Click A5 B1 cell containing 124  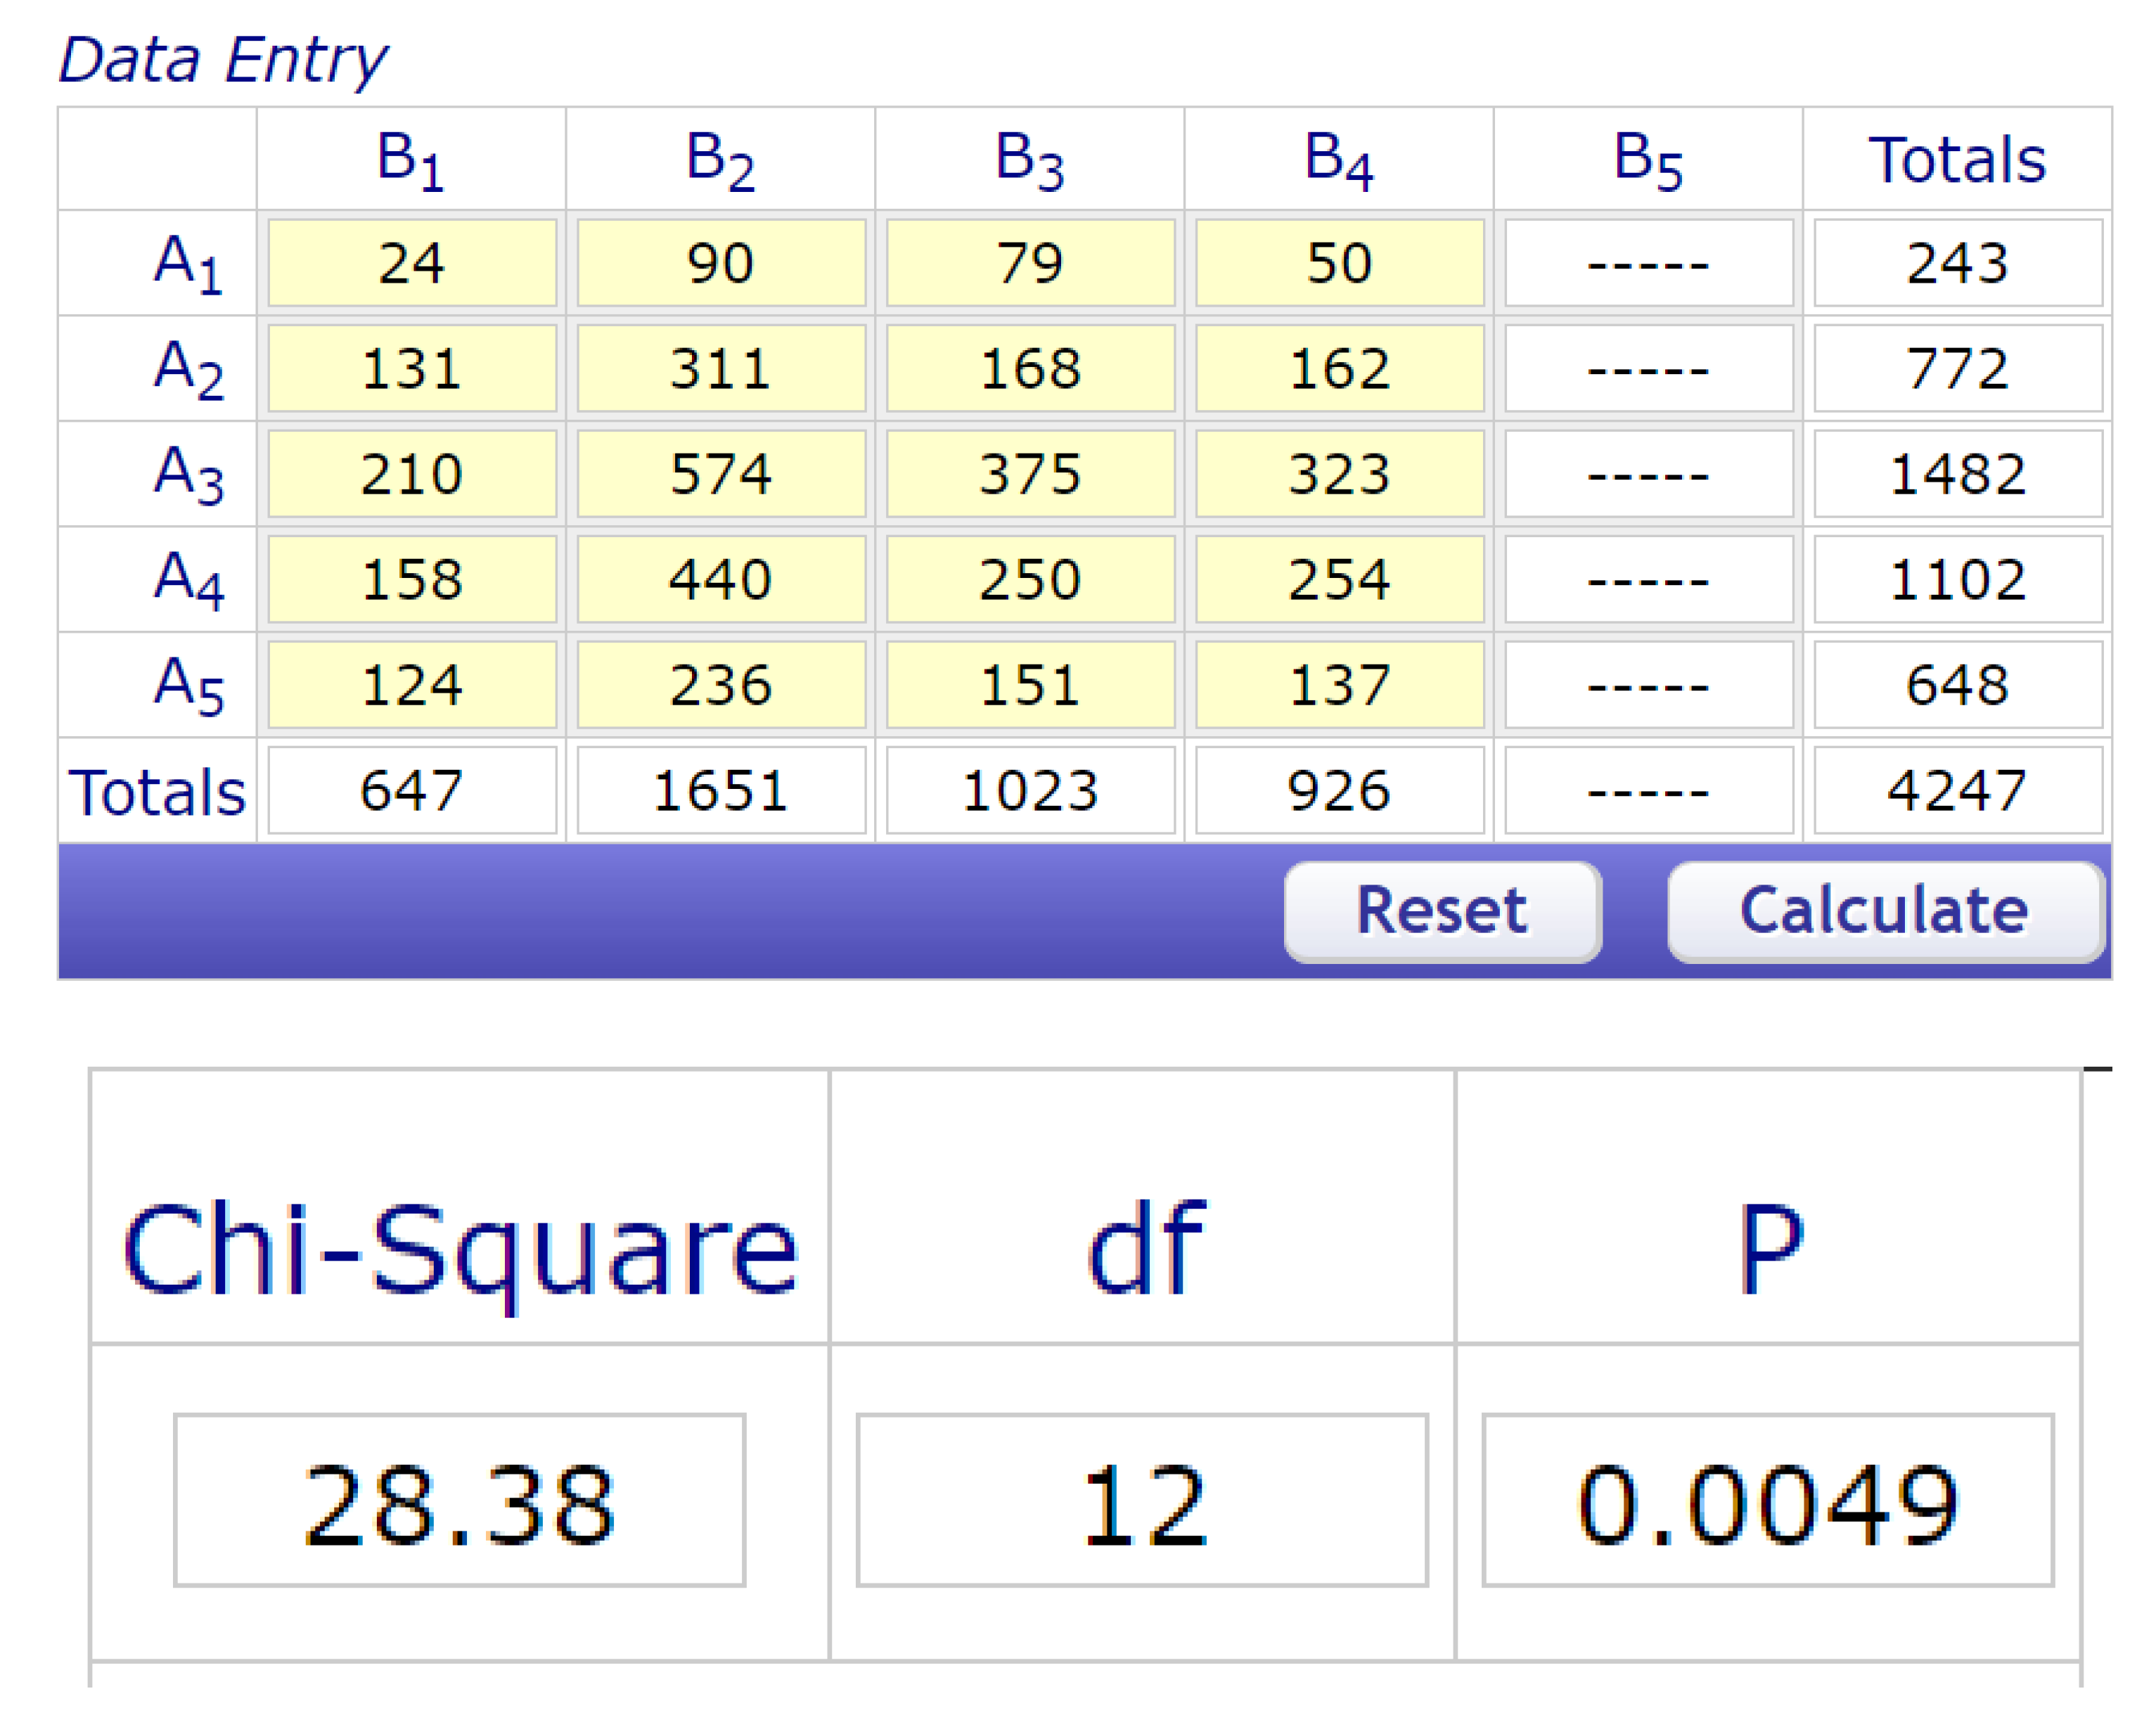tap(412, 685)
